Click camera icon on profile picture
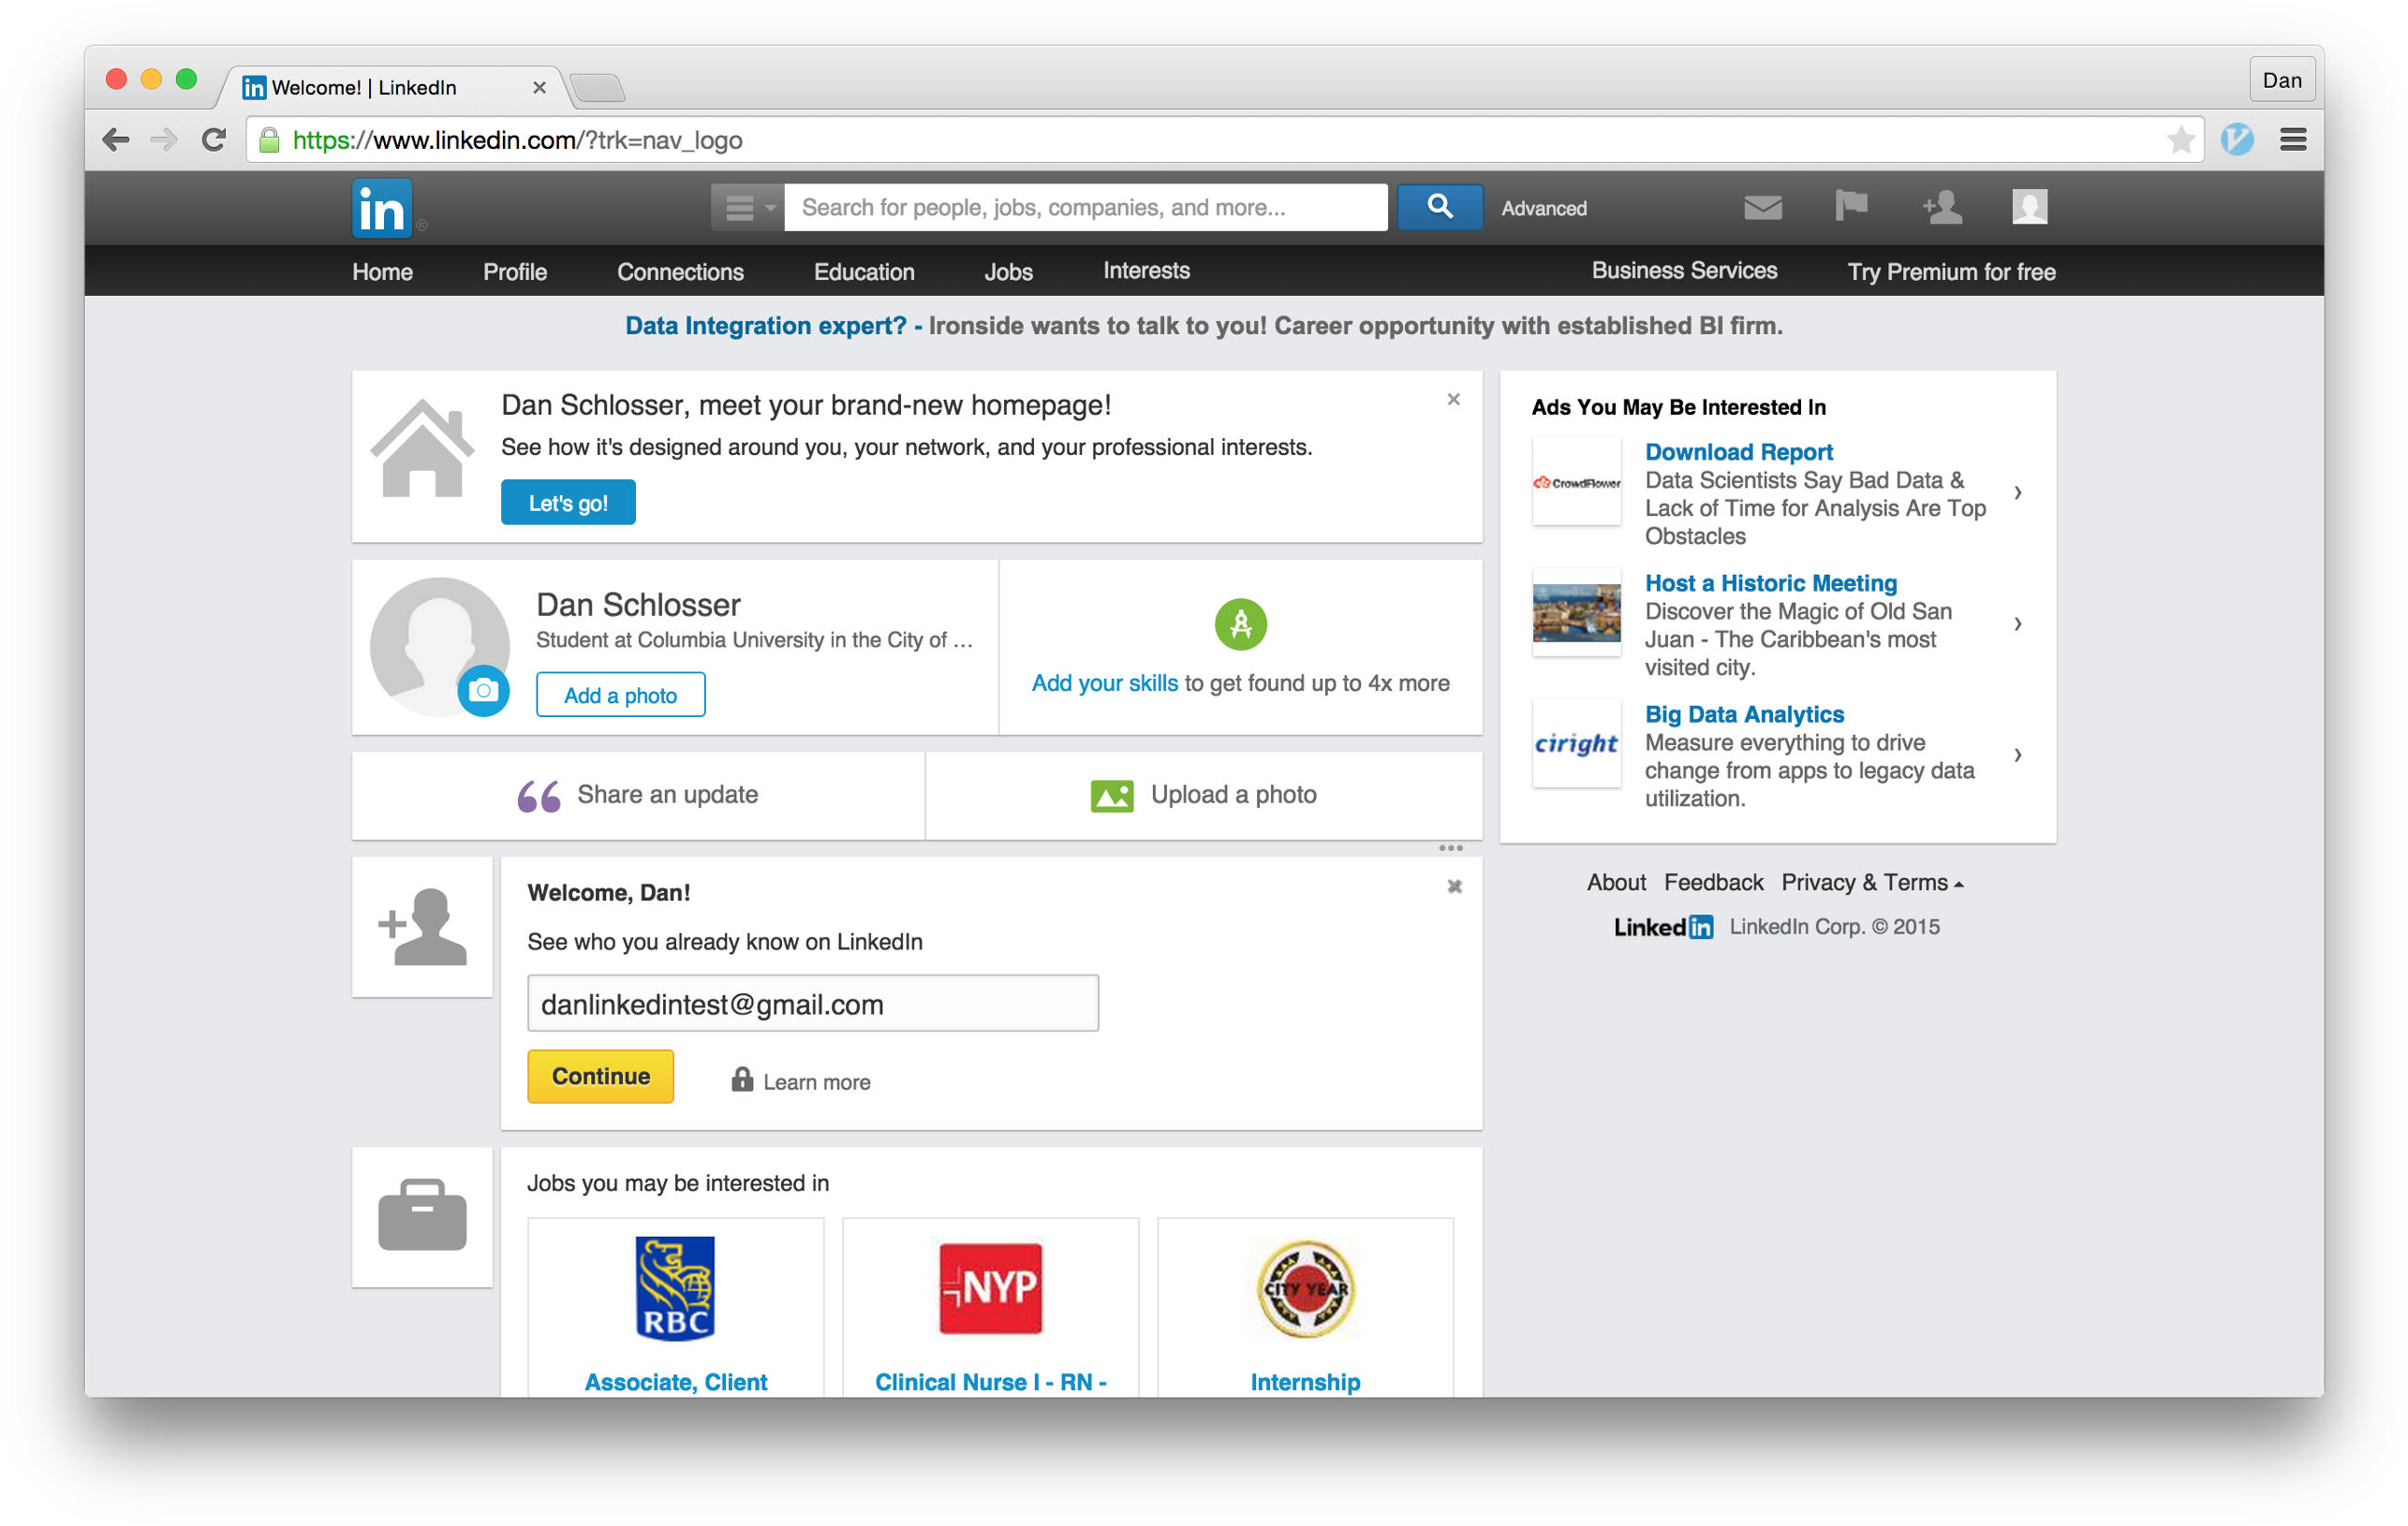Image resolution: width=2408 pixels, height=1526 pixels. coord(483,691)
